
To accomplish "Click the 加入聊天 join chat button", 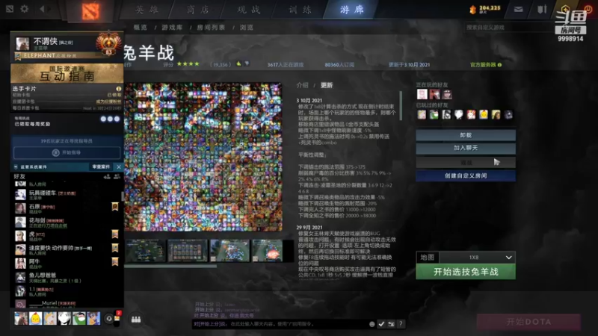I will pos(466,148).
